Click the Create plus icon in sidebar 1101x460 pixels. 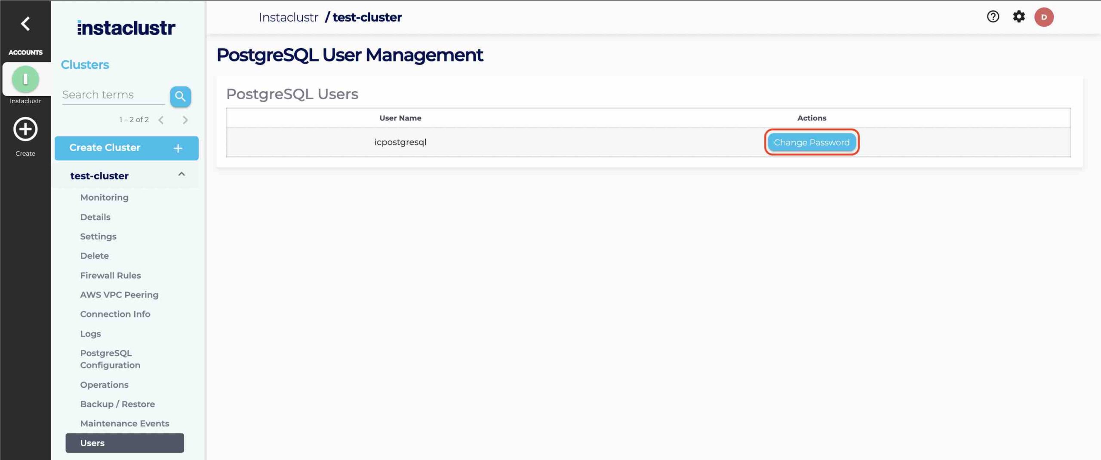[25, 129]
